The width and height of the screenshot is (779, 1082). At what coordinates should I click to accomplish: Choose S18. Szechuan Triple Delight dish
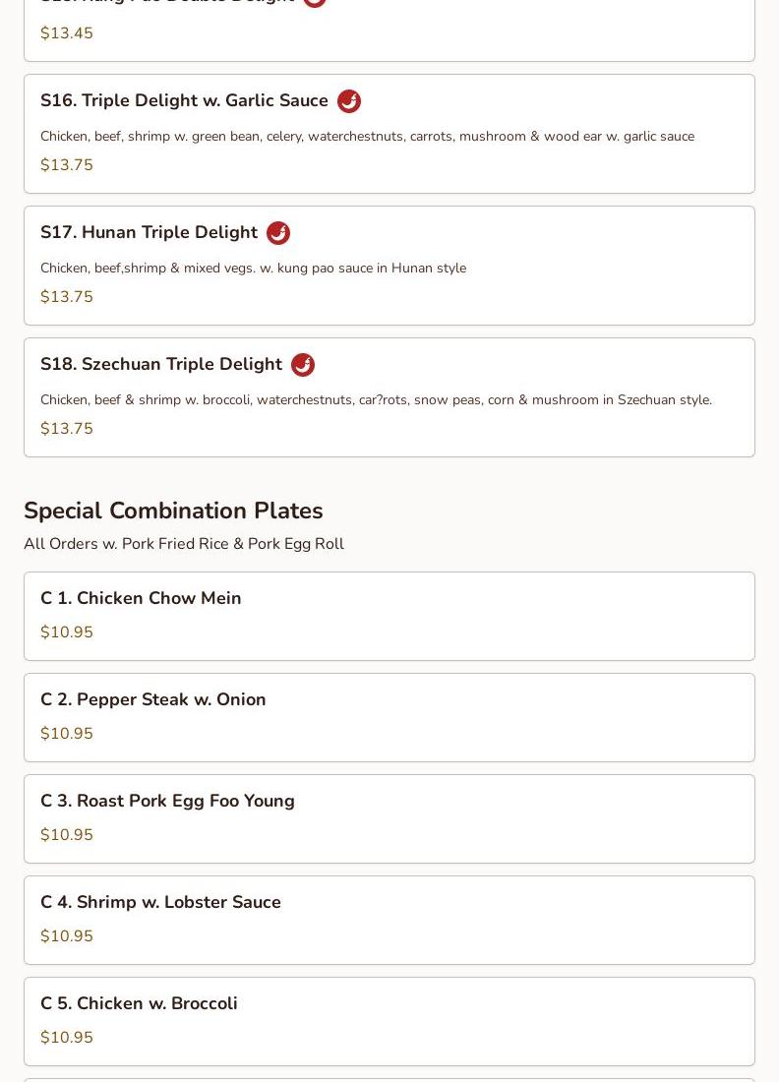pos(161,365)
